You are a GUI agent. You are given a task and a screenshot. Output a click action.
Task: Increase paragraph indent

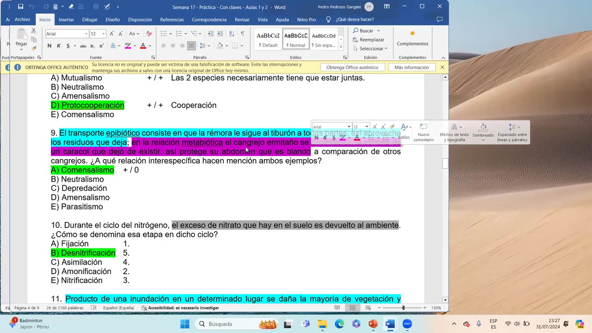(x=221, y=34)
